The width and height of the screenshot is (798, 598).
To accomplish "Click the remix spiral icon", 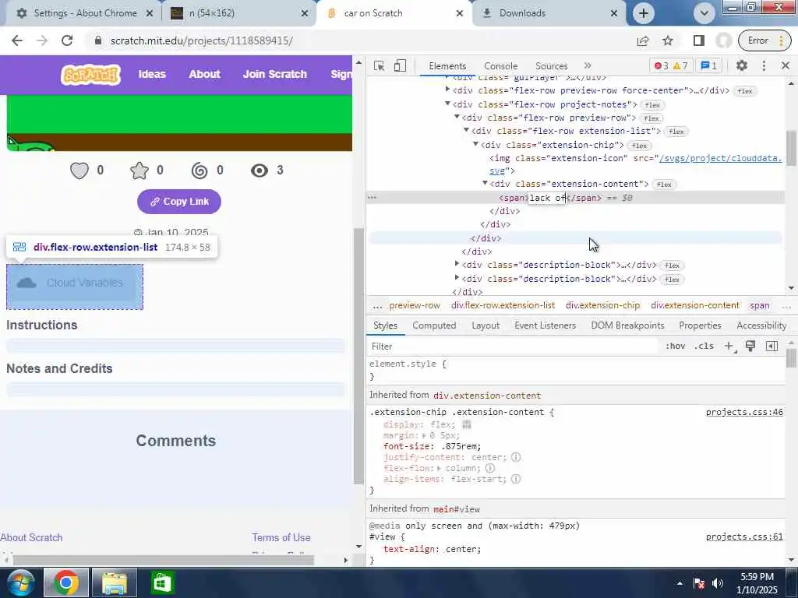I will (199, 171).
